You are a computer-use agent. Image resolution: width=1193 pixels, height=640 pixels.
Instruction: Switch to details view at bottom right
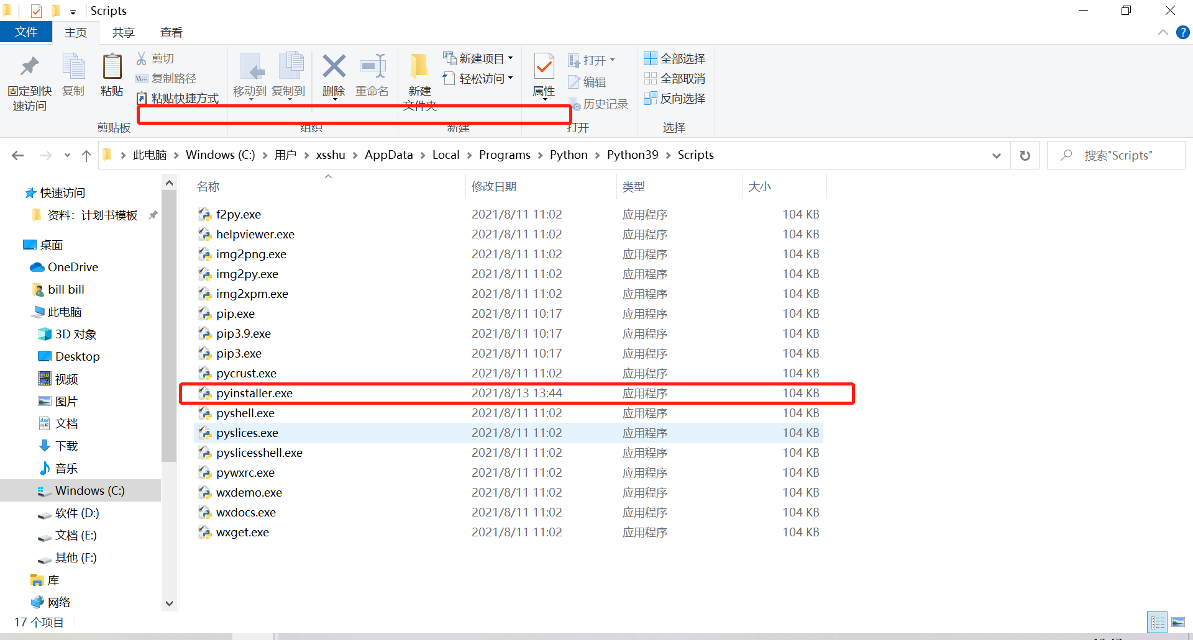tap(1158, 622)
